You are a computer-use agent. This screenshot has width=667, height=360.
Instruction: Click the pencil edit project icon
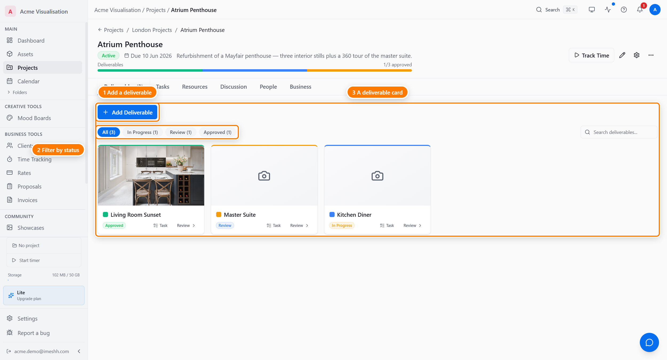622,55
